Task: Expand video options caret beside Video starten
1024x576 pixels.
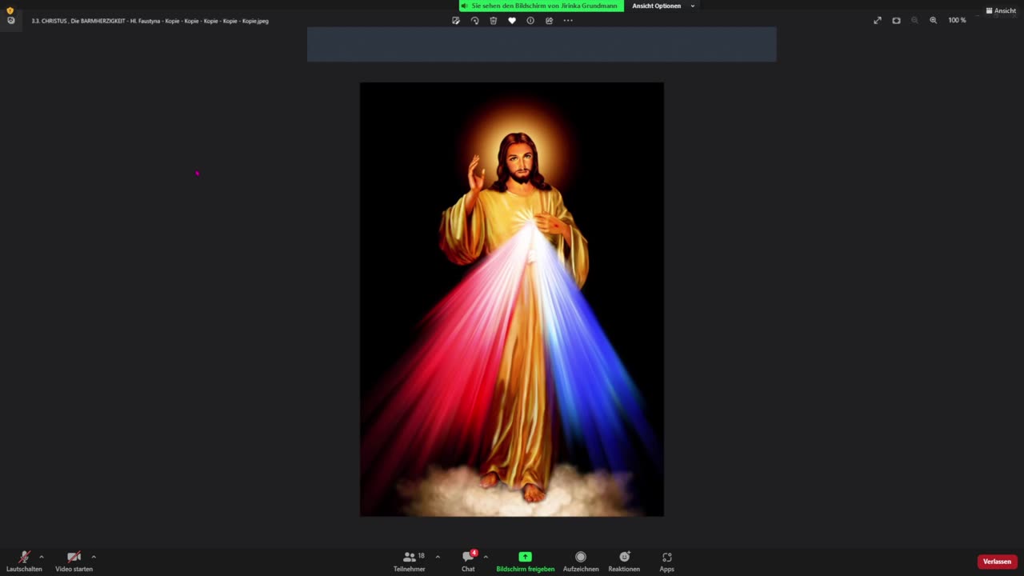Action: pos(94,557)
